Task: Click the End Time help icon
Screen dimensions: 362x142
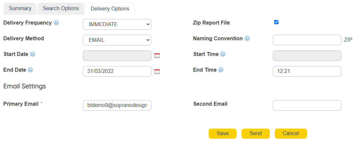Action: pos(221,70)
